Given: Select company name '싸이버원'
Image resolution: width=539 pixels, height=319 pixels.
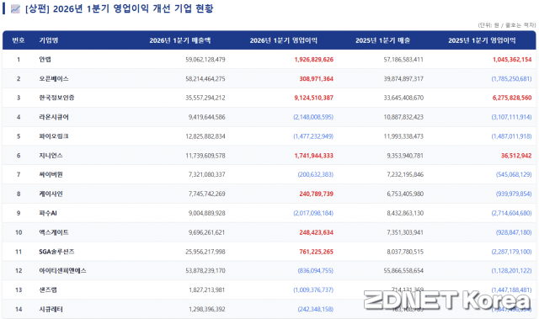Looking at the screenshot, I should (51, 175).
